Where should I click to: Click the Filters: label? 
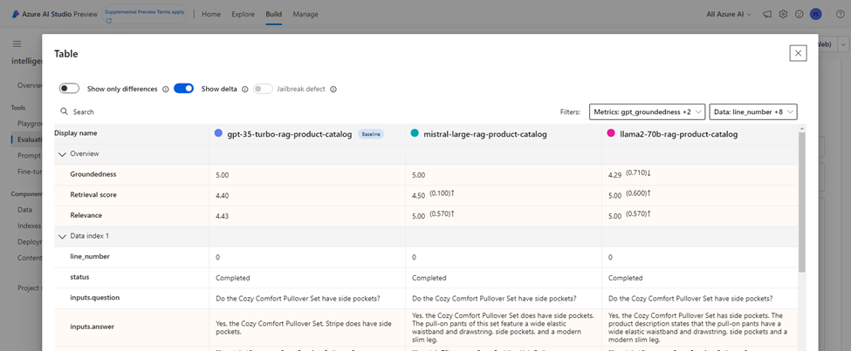tap(570, 112)
